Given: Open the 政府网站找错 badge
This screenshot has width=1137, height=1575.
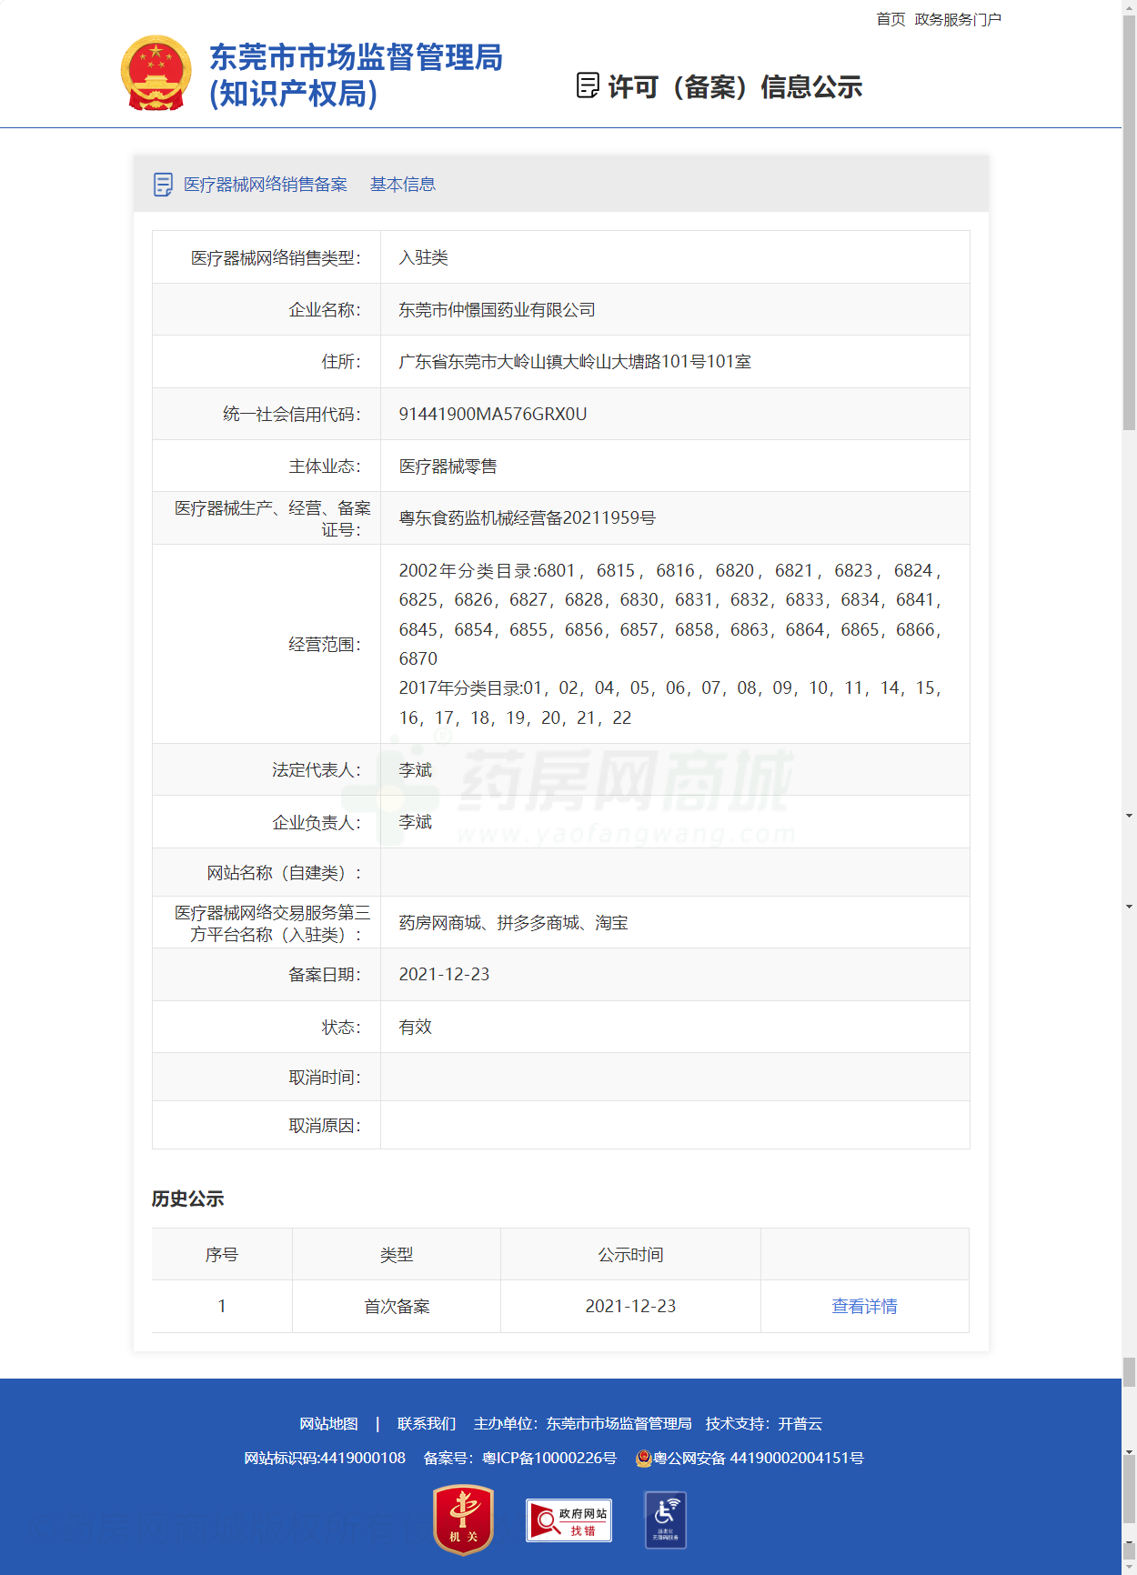Looking at the screenshot, I should point(568,1520).
